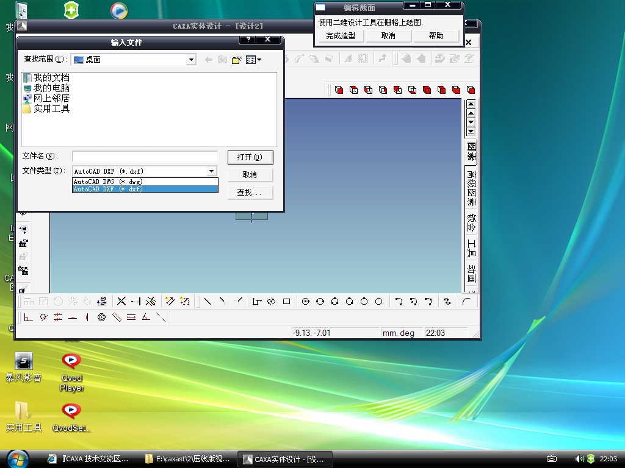
Task: Open Qvod Player desktop icon
Action: coord(72,372)
